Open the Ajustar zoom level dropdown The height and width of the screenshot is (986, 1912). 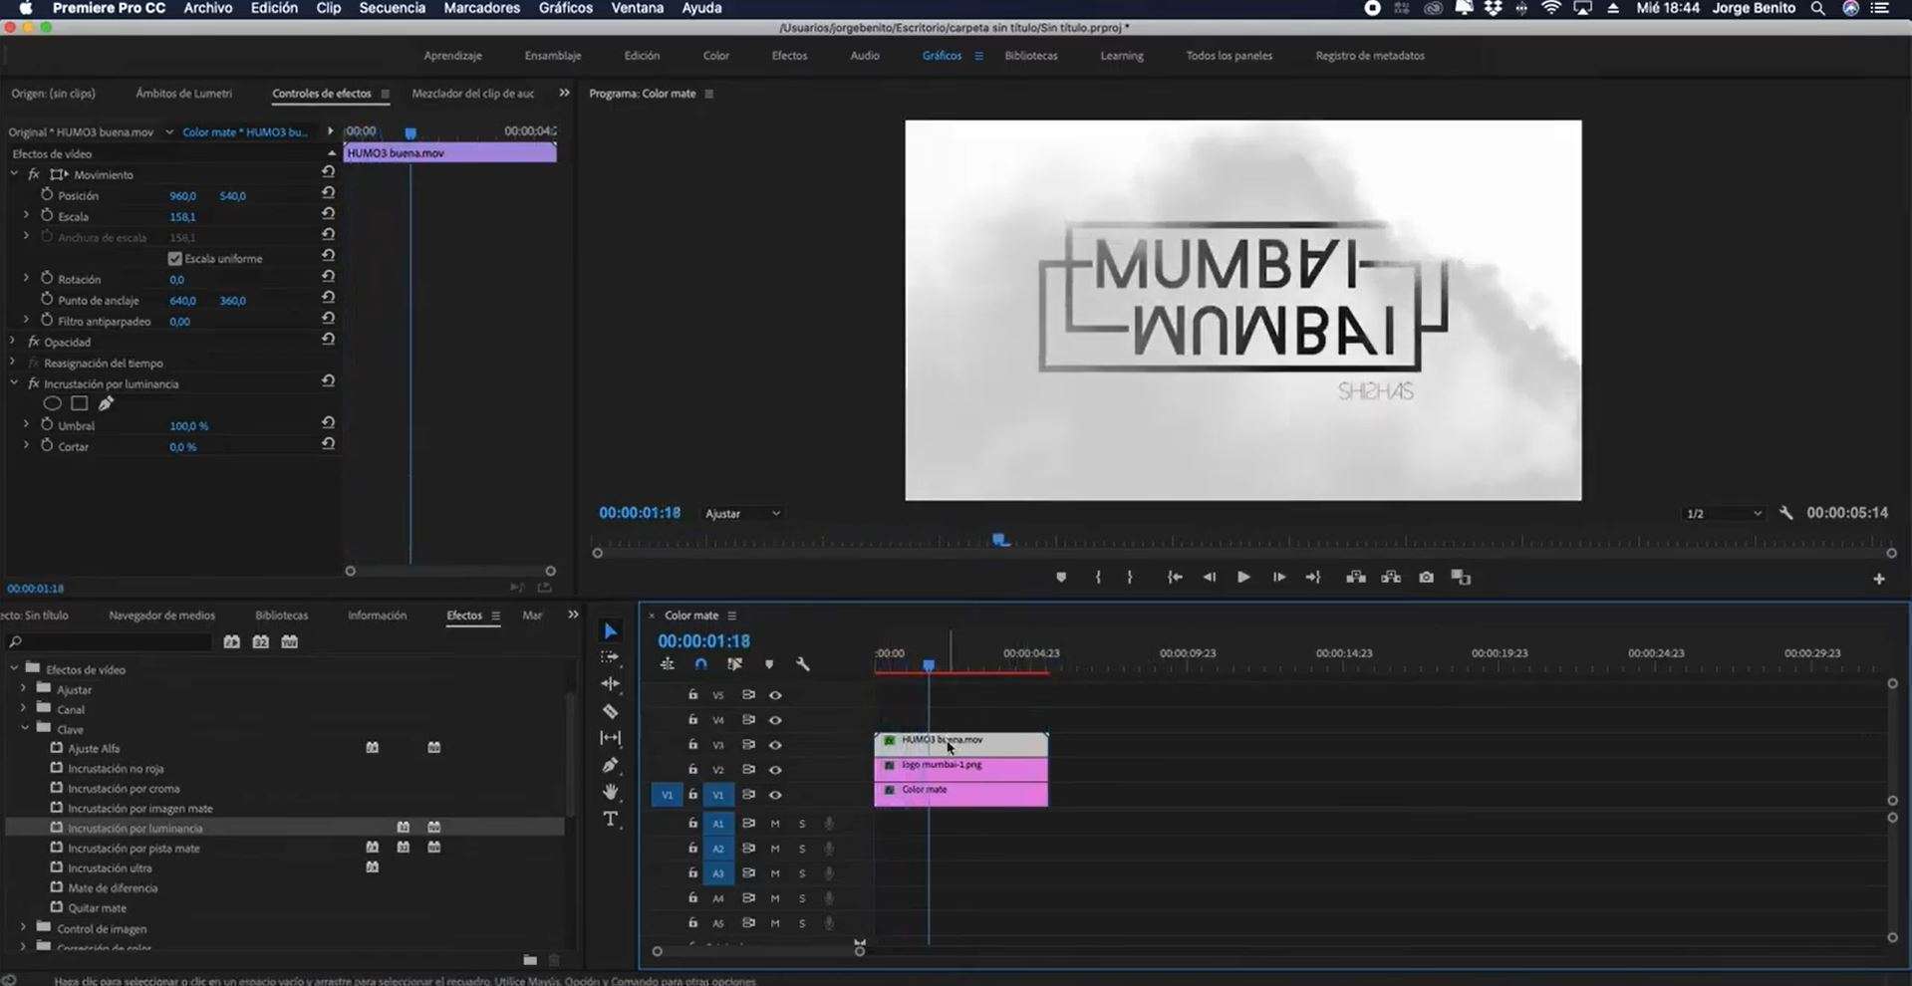coord(741,513)
